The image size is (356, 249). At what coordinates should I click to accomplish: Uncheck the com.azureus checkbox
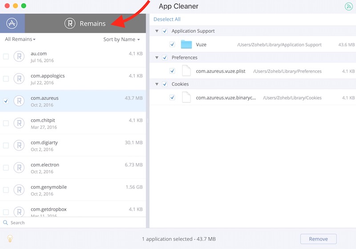(6, 101)
